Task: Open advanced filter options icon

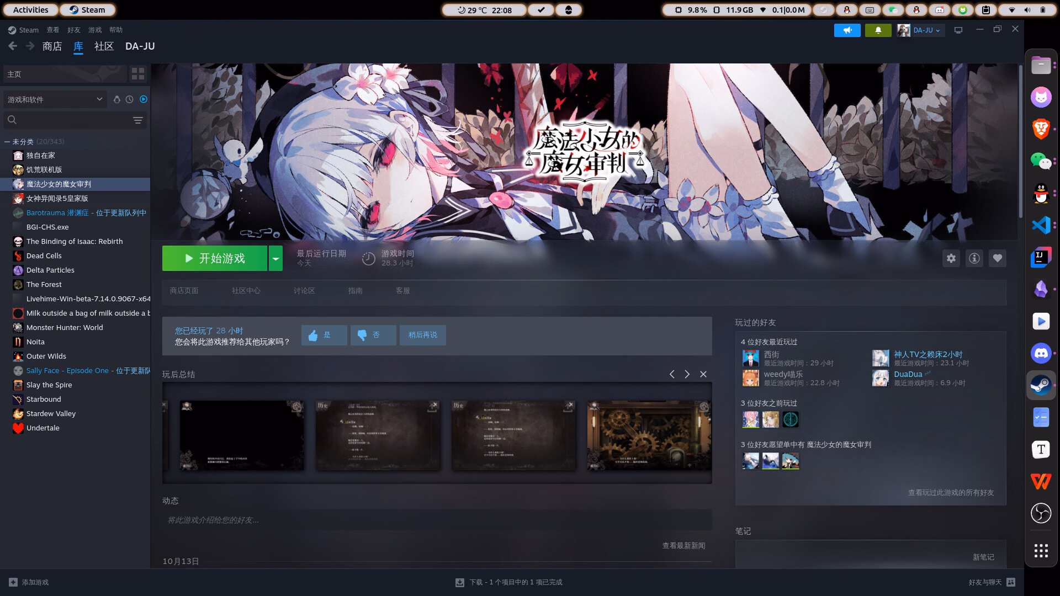Action: pyautogui.click(x=138, y=120)
